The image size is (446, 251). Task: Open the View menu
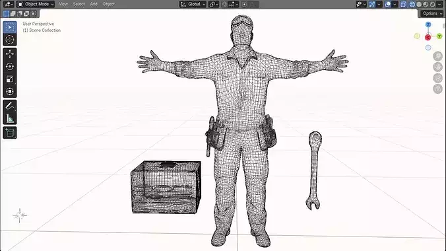coord(63,4)
